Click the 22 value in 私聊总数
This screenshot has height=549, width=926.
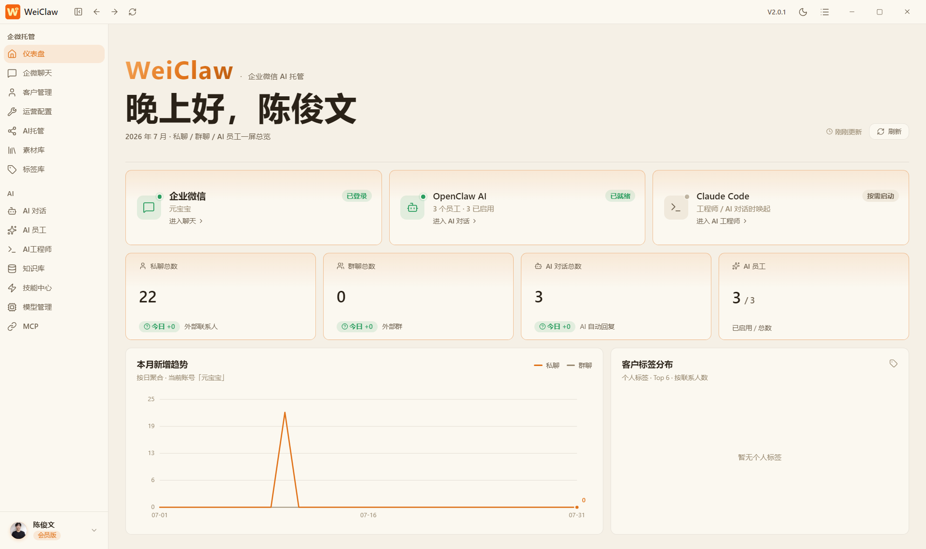click(148, 297)
